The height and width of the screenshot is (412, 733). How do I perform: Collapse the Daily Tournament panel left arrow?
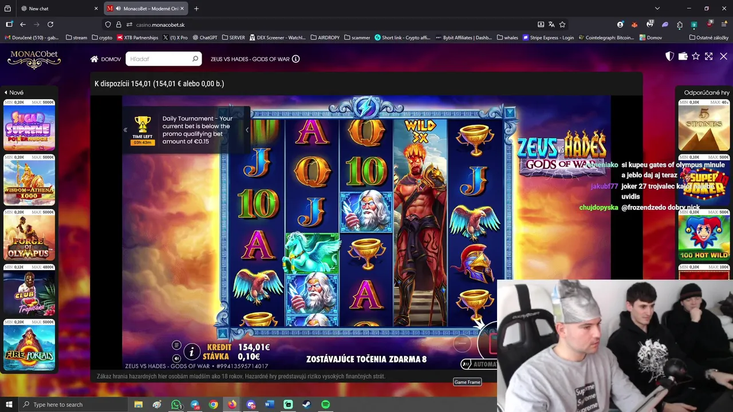[125, 130]
